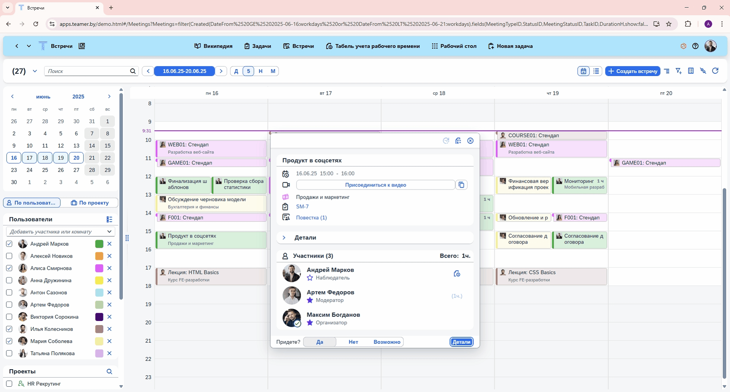
Task: Open the dropdown next to the (27) counter
Action: click(35, 71)
